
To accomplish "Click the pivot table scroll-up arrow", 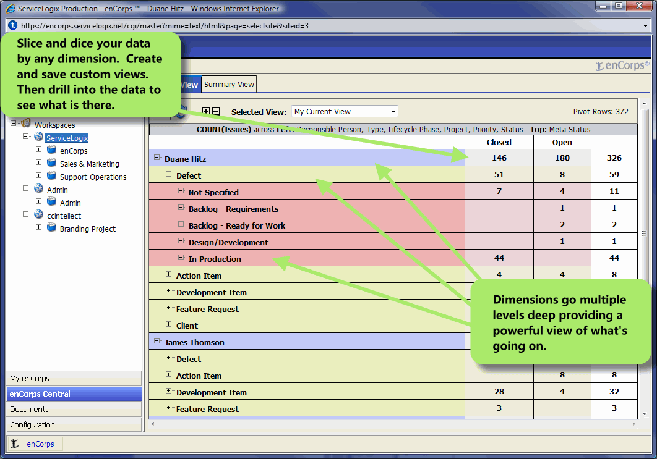I will tap(645, 103).
